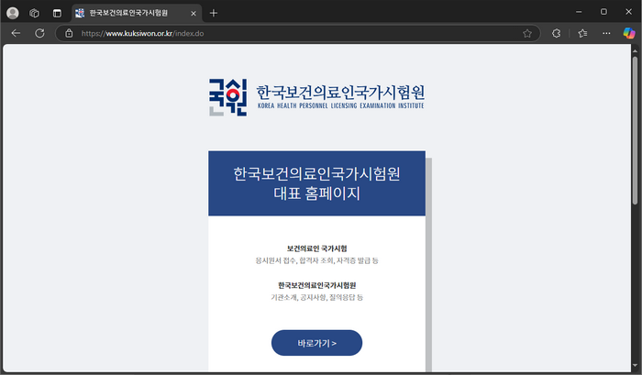The width and height of the screenshot is (642, 375).
Task: Open the browser profile avatar
Action: tap(13, 13)
